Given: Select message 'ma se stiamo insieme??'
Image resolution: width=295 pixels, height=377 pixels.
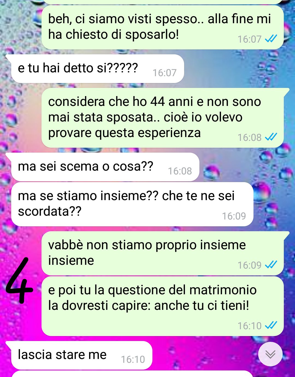Looking at the screenshot, I should [x=132, y=204].
